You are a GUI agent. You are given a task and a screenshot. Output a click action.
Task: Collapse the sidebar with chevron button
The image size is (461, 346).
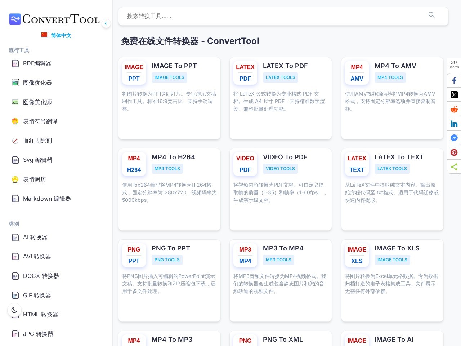[106, 23]
